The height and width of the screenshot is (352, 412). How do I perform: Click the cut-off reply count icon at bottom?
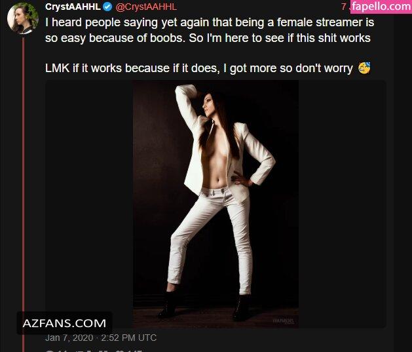pyautogui.click(x=49, y=351)
